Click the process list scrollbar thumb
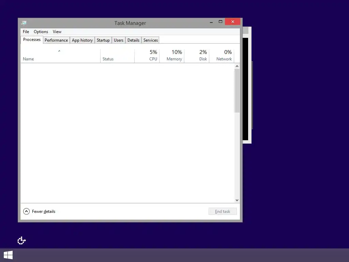 [x=237, y=91]
